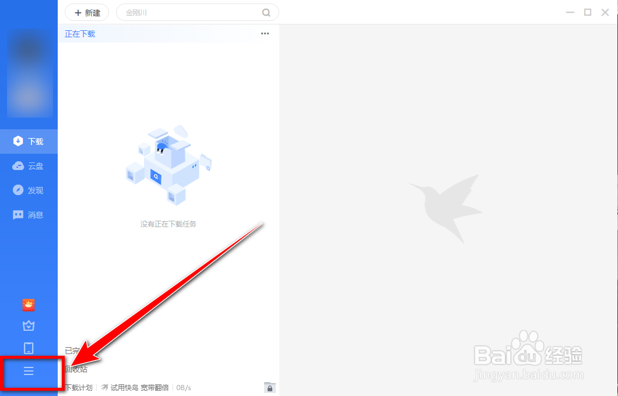Click the phone device icon in sidebar

[29, 348]
